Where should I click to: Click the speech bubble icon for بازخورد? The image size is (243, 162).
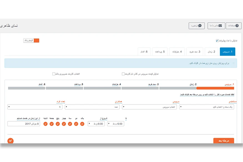click(200, 26)
